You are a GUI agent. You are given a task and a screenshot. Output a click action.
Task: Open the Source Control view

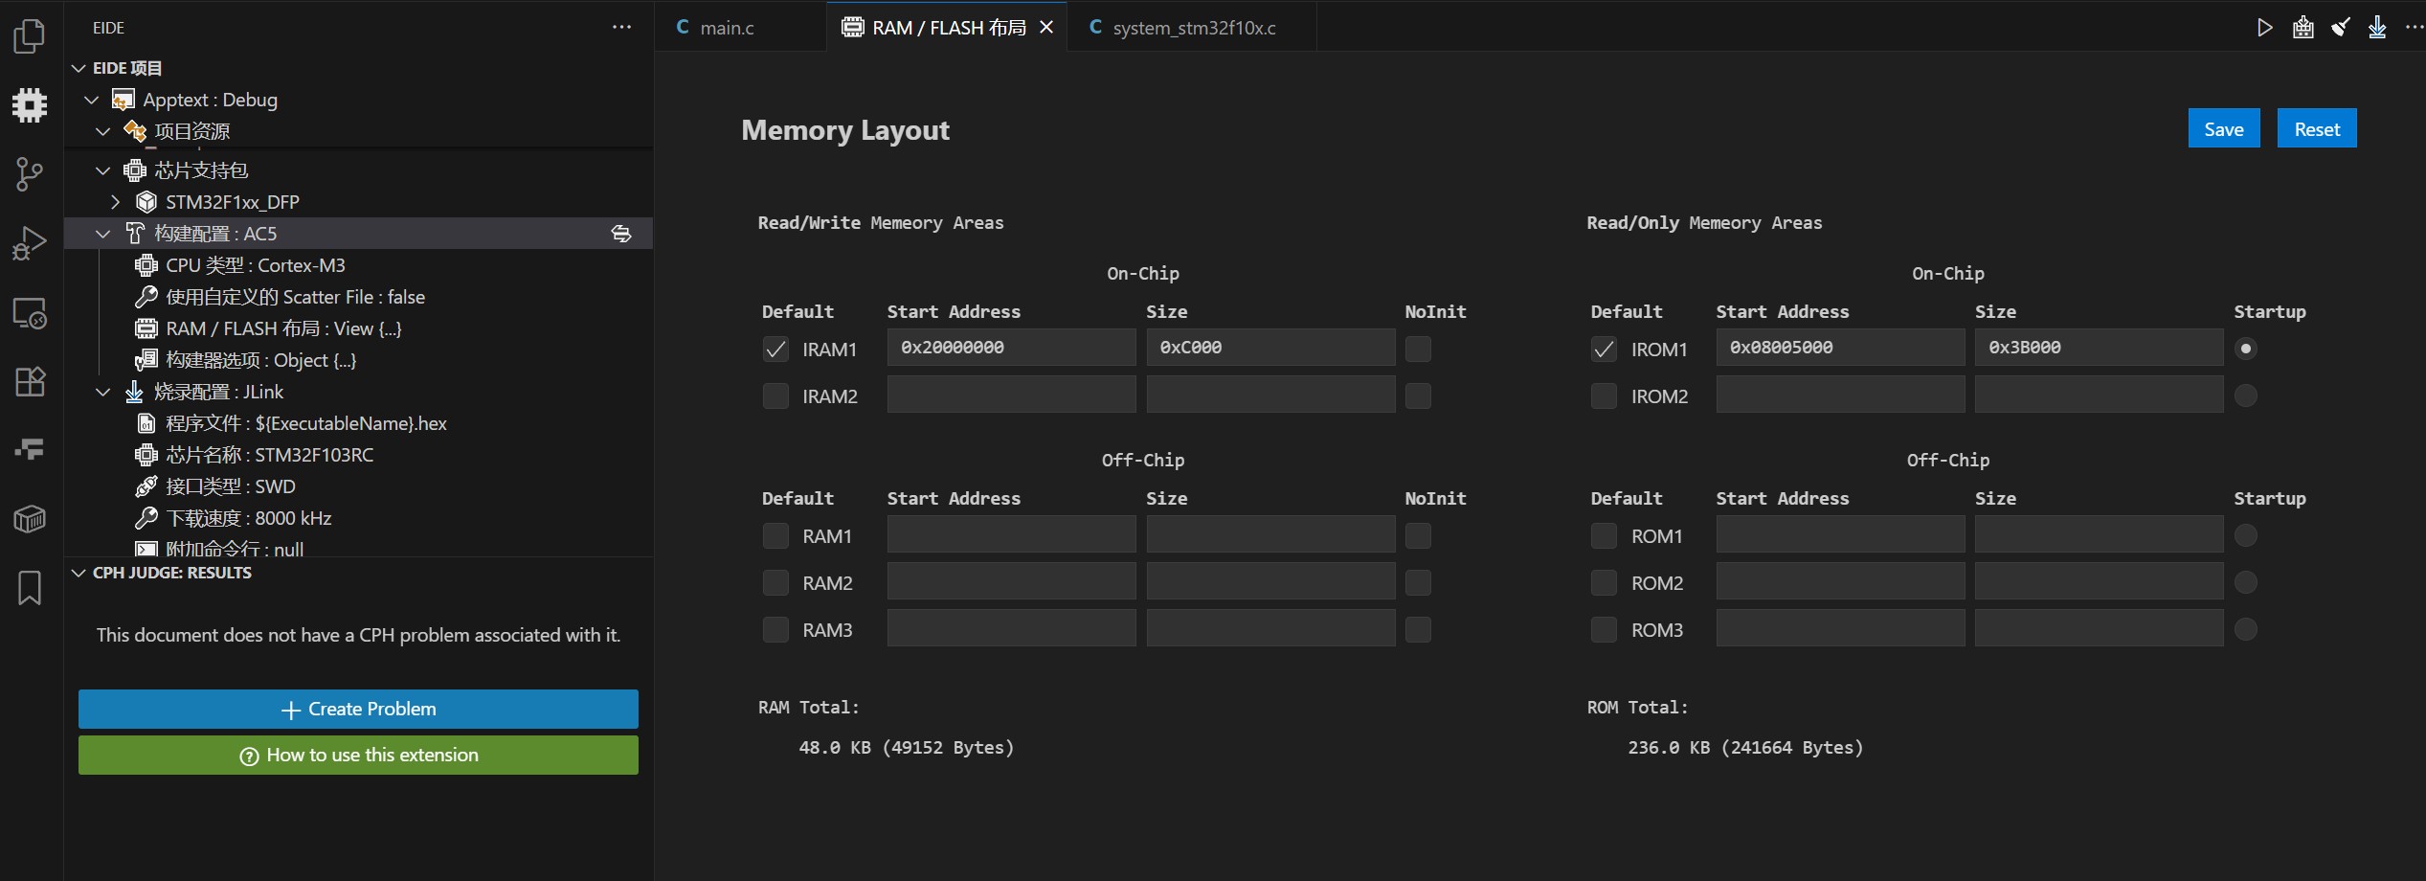pos(30,174)
